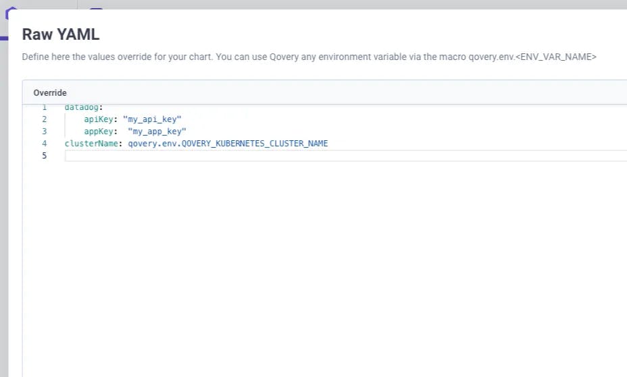Click the apiKey key on line 2
The height and width of the screenshot is (377, 627).
[x=99, y=119]
